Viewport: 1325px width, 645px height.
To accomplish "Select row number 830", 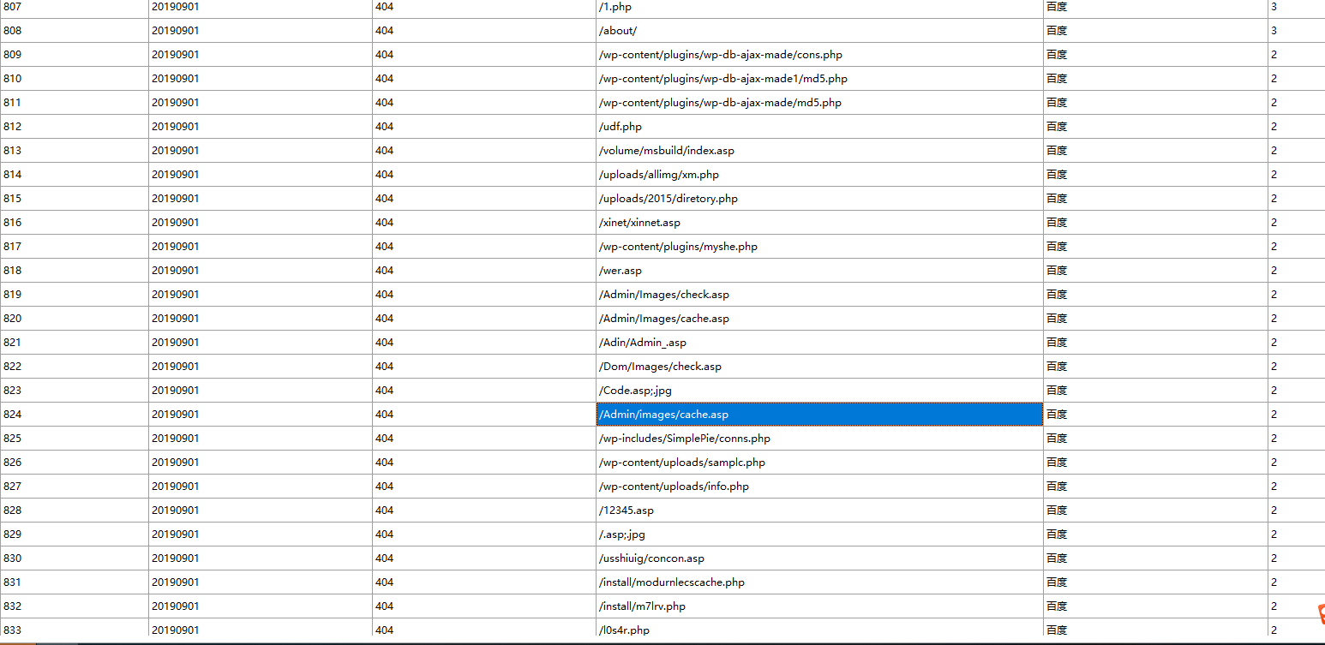I will [74, 558].
